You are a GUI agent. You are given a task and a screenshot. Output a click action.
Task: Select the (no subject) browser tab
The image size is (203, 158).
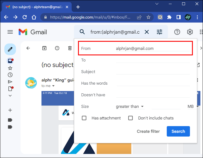click(x=37, y=7)
